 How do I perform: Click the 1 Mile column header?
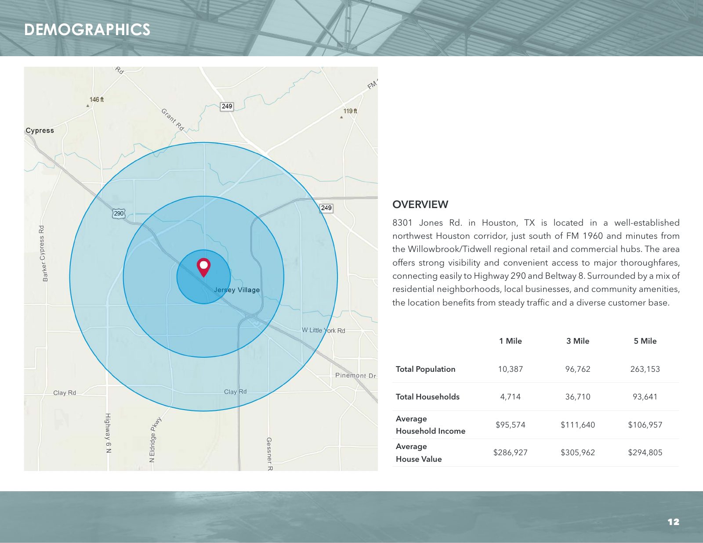pyautogui.click(x=511, y=341)
